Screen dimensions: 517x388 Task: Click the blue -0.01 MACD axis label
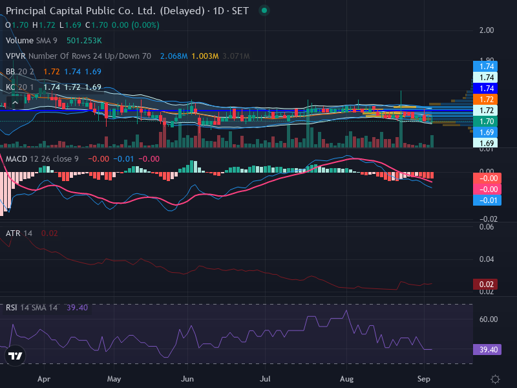coord(487,200)
